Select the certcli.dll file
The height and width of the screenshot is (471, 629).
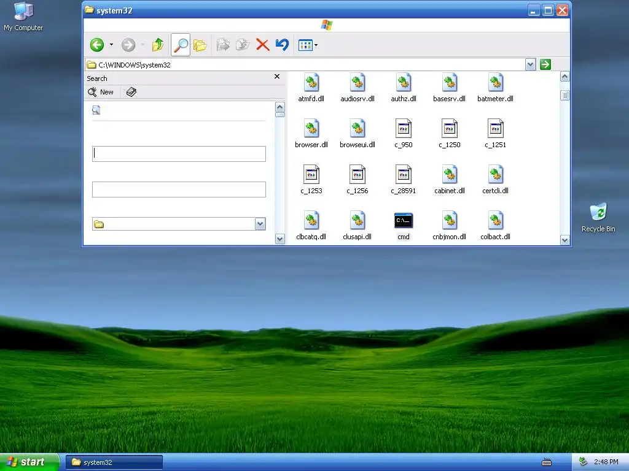[496, 180]
